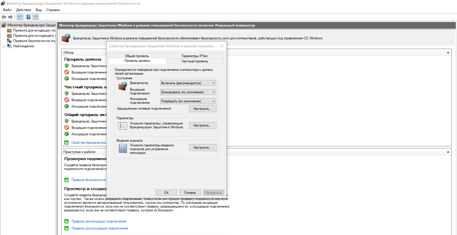Select the Профиль домена tab
The image size is (457, 235).
[137, 61]
